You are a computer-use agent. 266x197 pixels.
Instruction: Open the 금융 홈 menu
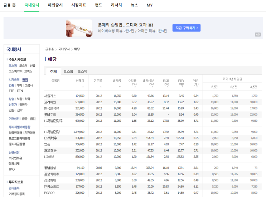point(10,5)
